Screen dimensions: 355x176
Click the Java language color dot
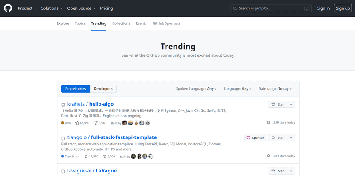(63, 123)
